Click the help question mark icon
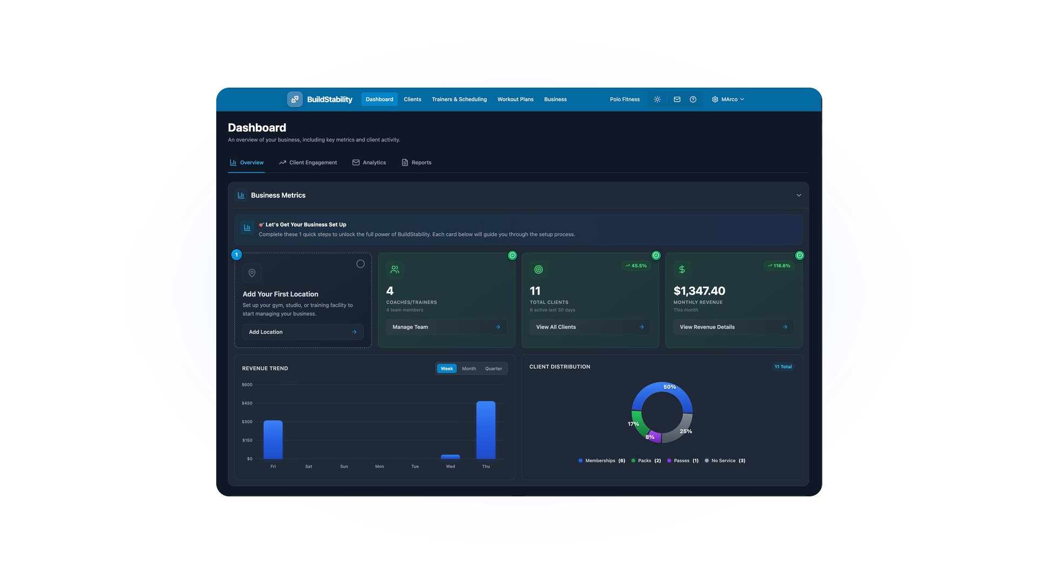 point(693,99)
